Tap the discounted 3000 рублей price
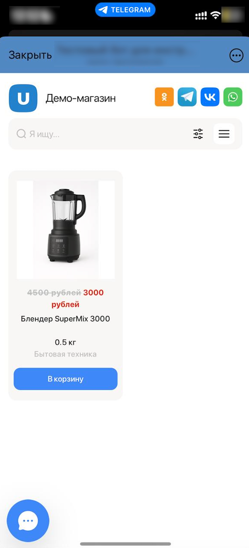This screenshot has height=548, width=249. point(78,298)
